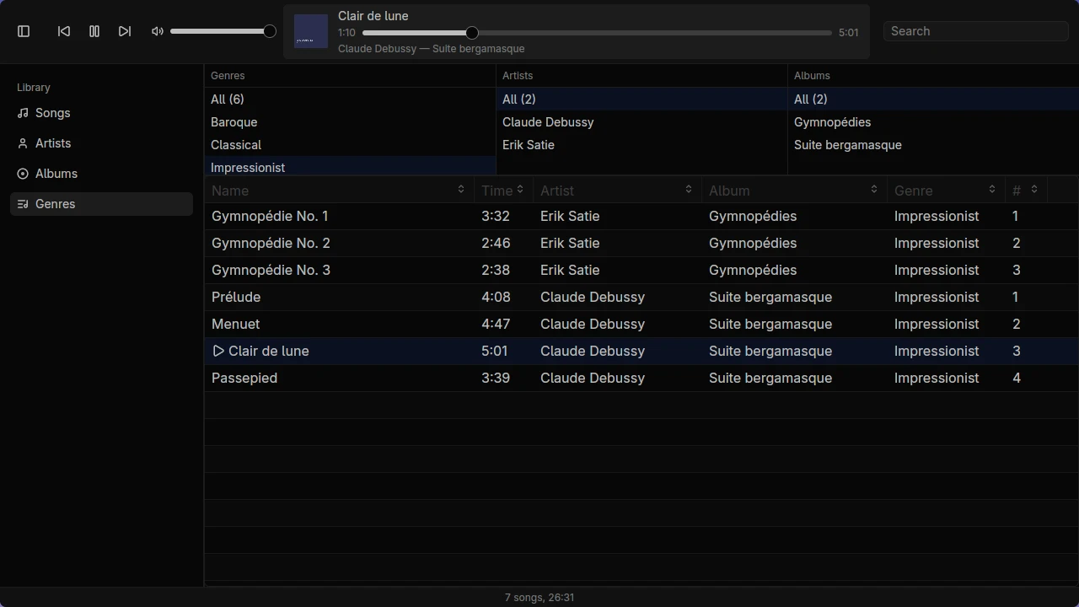The width and height of the screenshot is (1079, 607).
Task: Pause the current playback
Action: [94, 31]
